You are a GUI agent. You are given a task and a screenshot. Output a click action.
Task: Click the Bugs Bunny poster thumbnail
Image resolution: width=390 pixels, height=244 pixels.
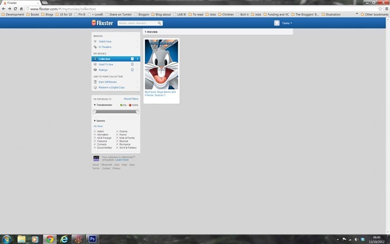162,64
